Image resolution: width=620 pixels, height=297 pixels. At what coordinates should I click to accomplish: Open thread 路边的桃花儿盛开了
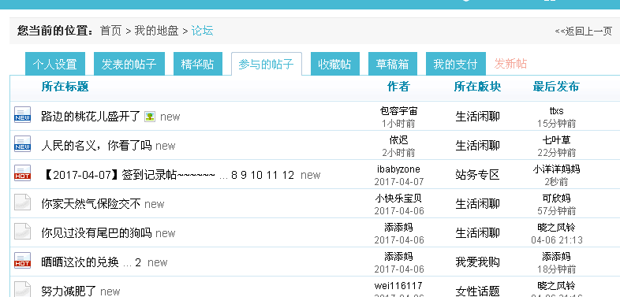(91, 117)
